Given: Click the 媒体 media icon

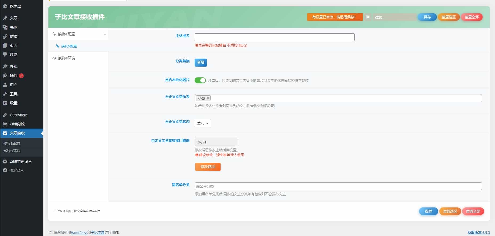Looking at the screenshot, I should click(x=5, y=27).
